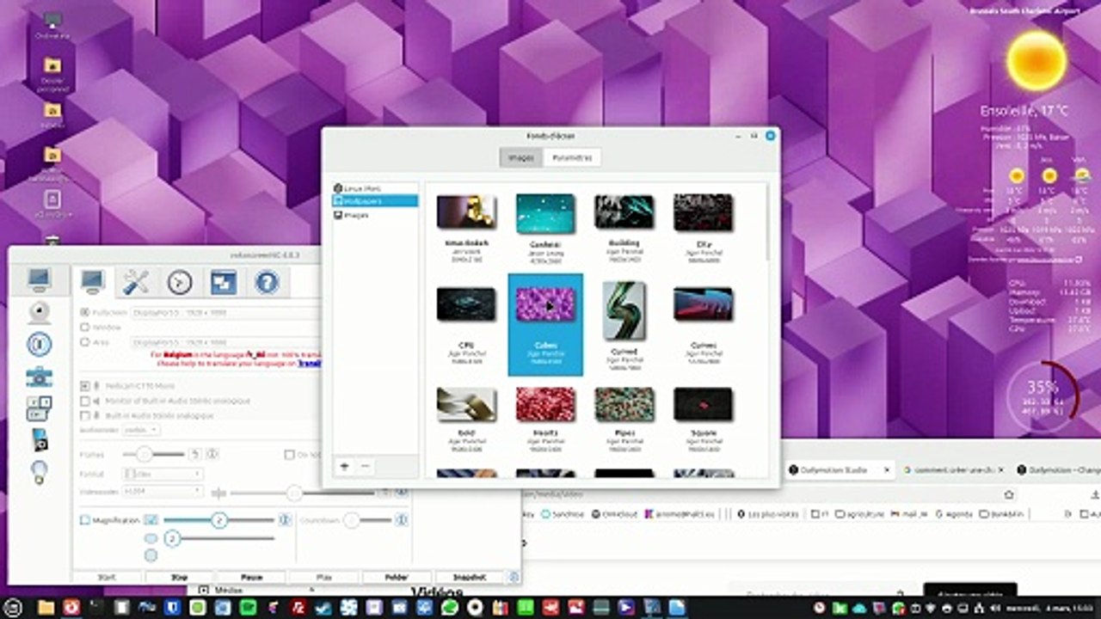The image size is (1101, 619).
Task: Select the Images folder in wallpaper sidebar
Action: (x=375, y=215)
